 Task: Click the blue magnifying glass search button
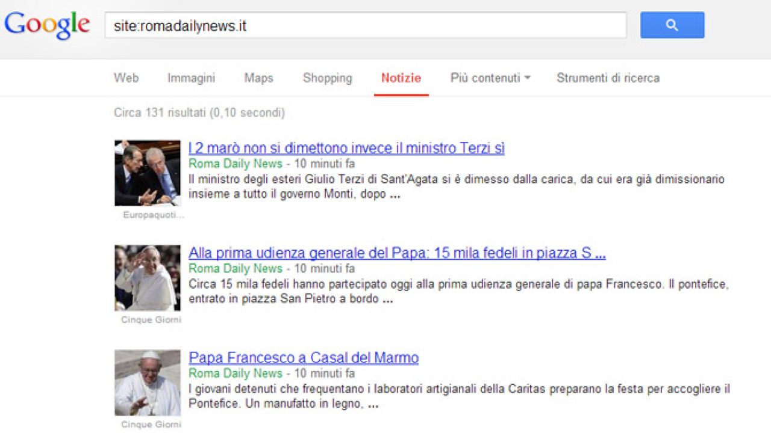click(x=672, y=25)
